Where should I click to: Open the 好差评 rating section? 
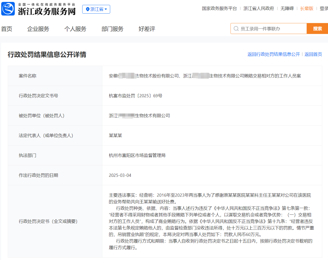[x=146, y=29]
